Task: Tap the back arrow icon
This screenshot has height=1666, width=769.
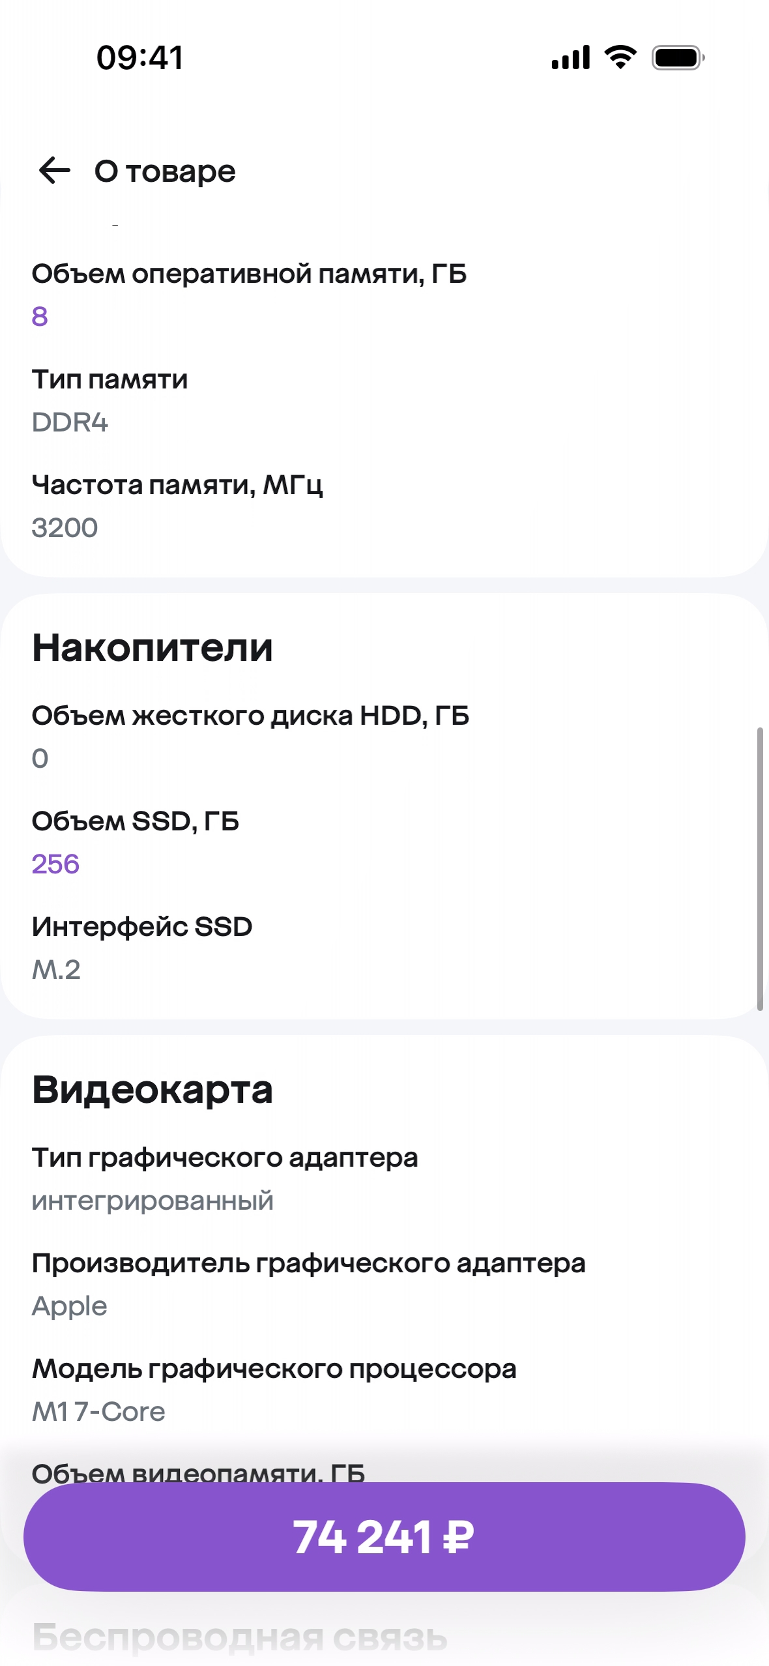Action: pos(55,171)
